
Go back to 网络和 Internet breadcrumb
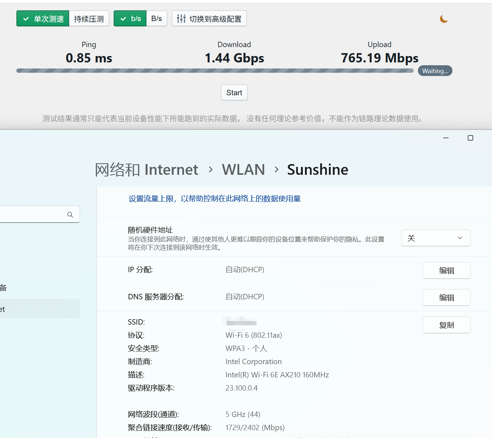146,169
